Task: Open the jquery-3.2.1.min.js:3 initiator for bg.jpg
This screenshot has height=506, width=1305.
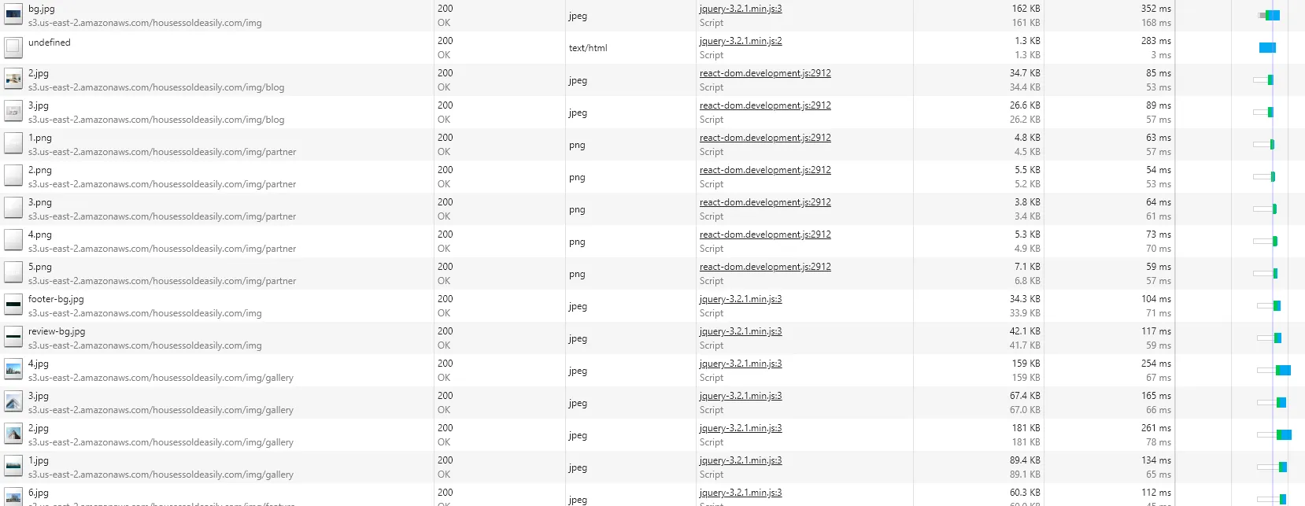Action: pyautogui.click(x=741, y=9)
